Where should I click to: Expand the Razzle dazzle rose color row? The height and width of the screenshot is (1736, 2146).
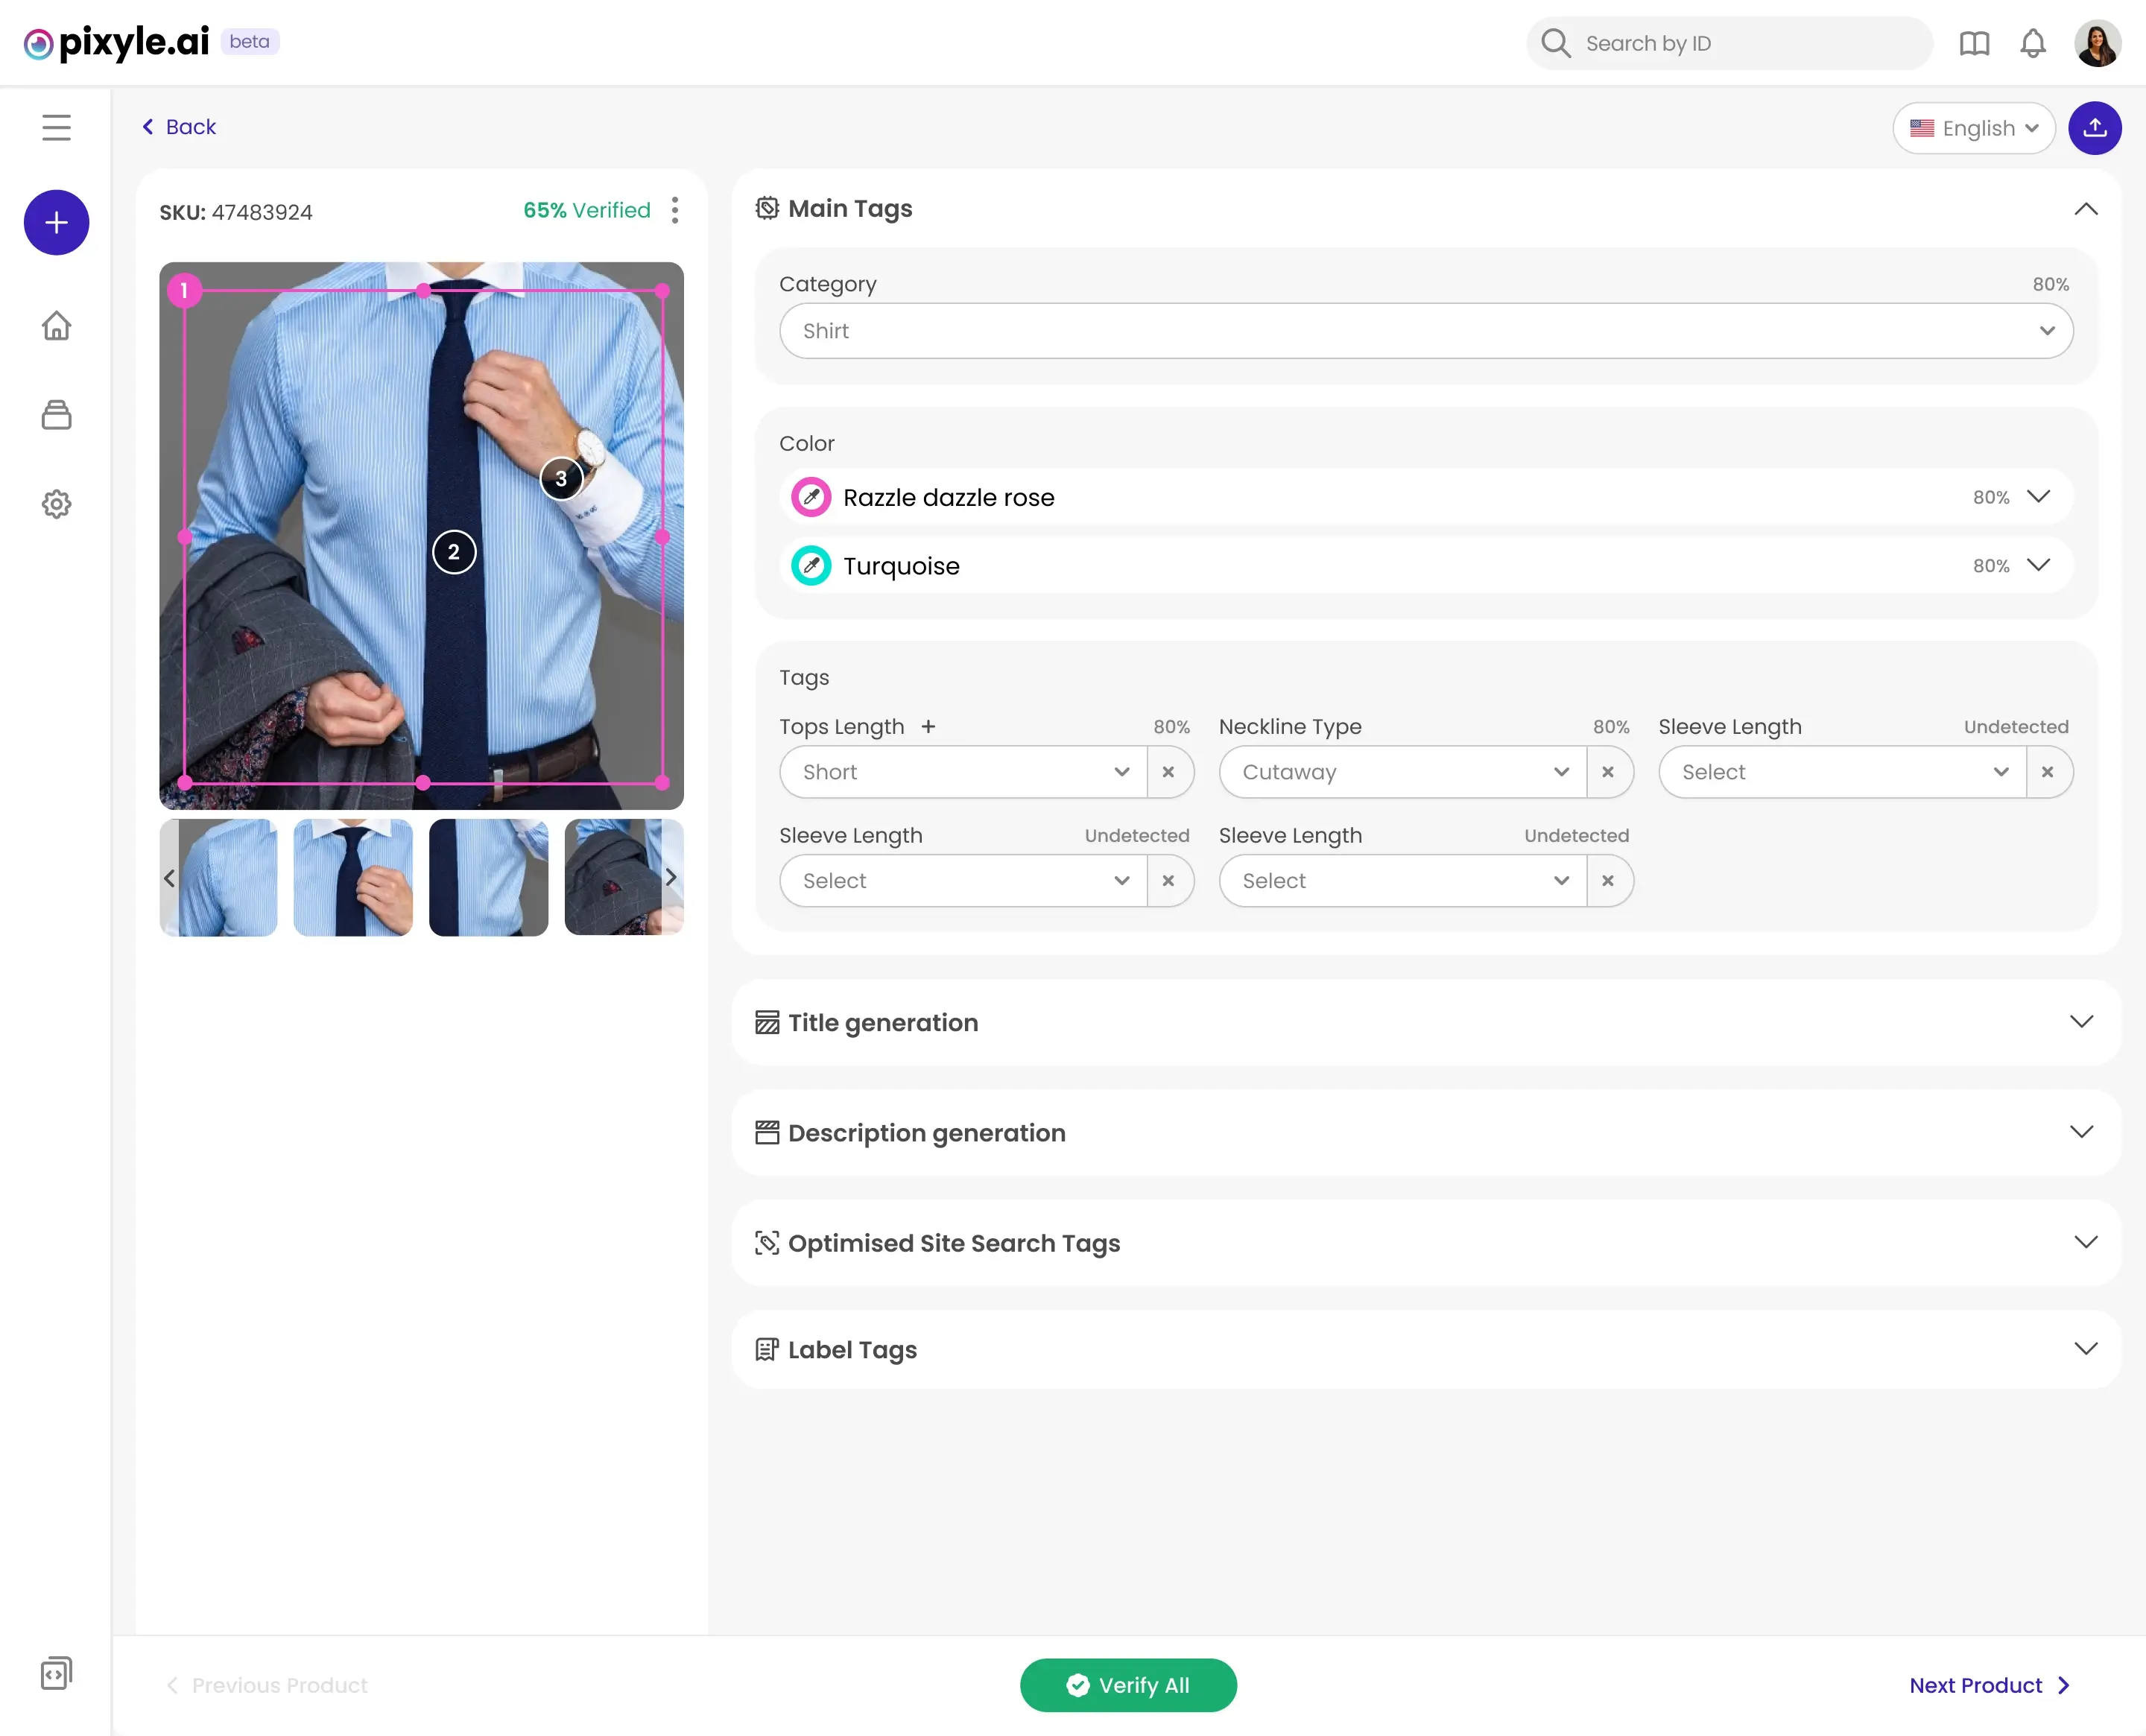click(x=2038, y=497)
